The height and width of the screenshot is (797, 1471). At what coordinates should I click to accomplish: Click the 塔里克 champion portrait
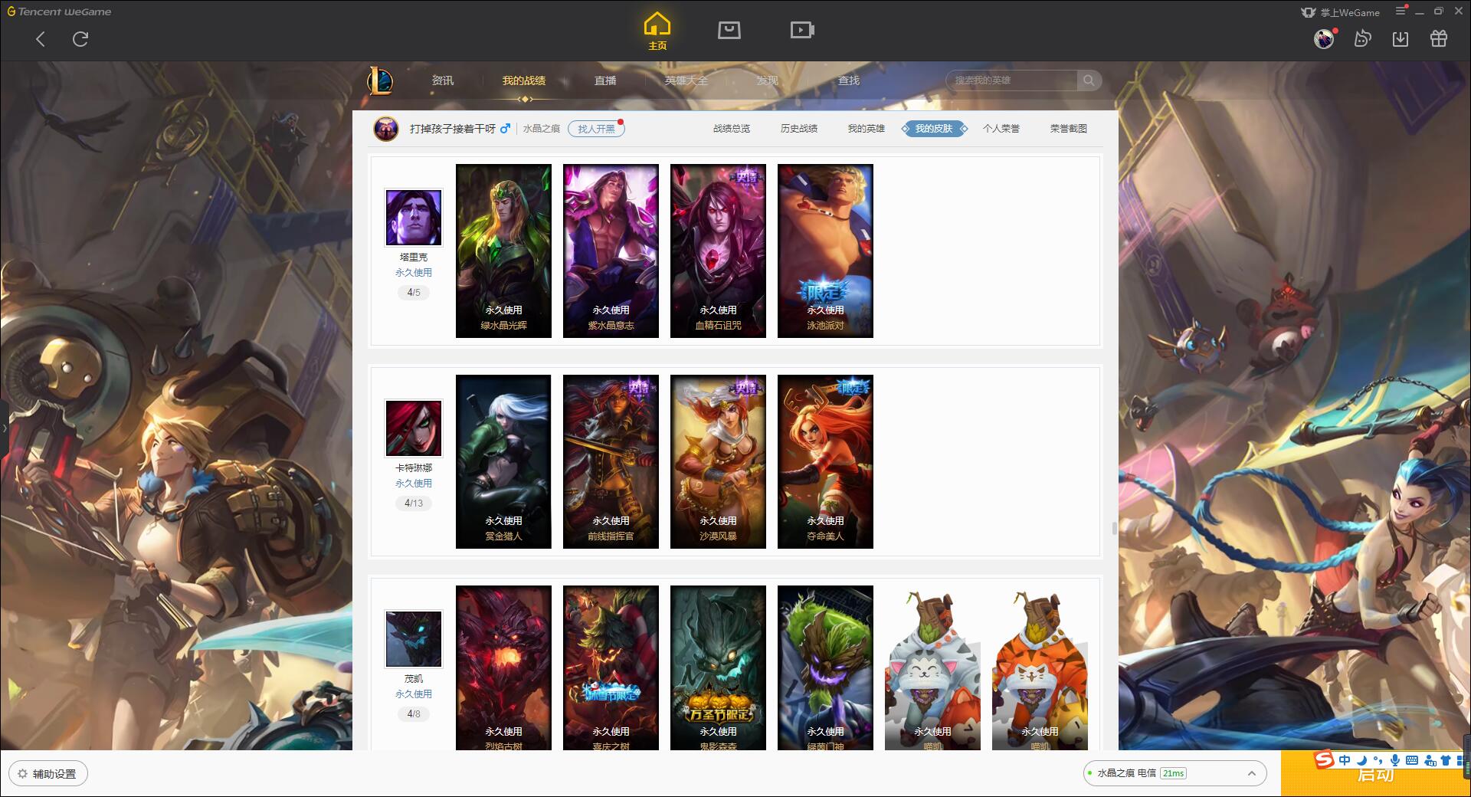click(414, 218)
